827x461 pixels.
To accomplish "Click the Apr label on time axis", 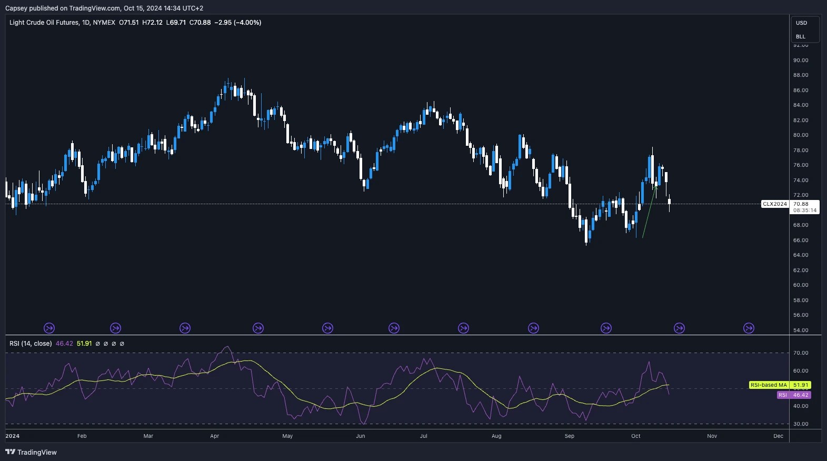I will (214, 436).
